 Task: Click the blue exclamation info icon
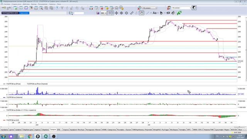point(57,8)
